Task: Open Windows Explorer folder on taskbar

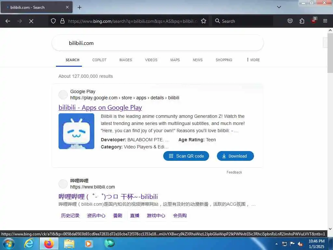Action: coord(69,243)
